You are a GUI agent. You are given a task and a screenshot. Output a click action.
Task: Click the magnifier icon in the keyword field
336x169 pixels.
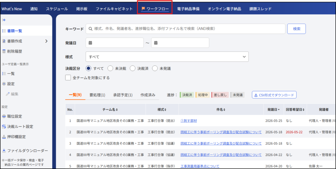[x=91, y=29]
